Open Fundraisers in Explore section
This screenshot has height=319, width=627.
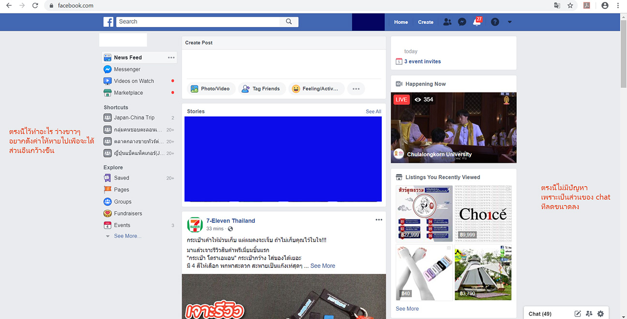coord(128,213)
